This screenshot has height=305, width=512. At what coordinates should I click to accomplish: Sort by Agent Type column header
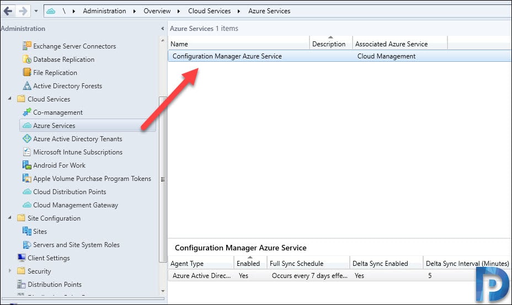click(x=201, y=263)
